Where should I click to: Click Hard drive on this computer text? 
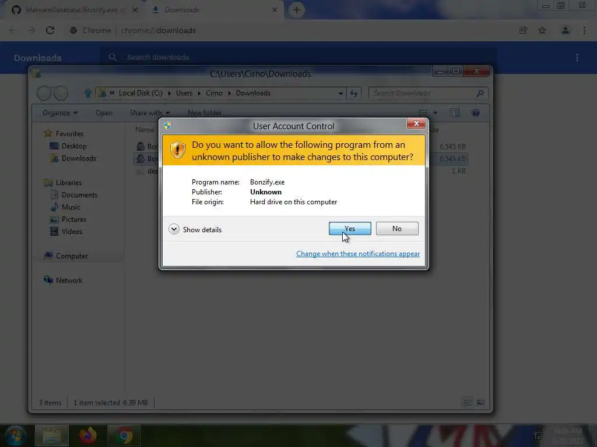(293, 202)
